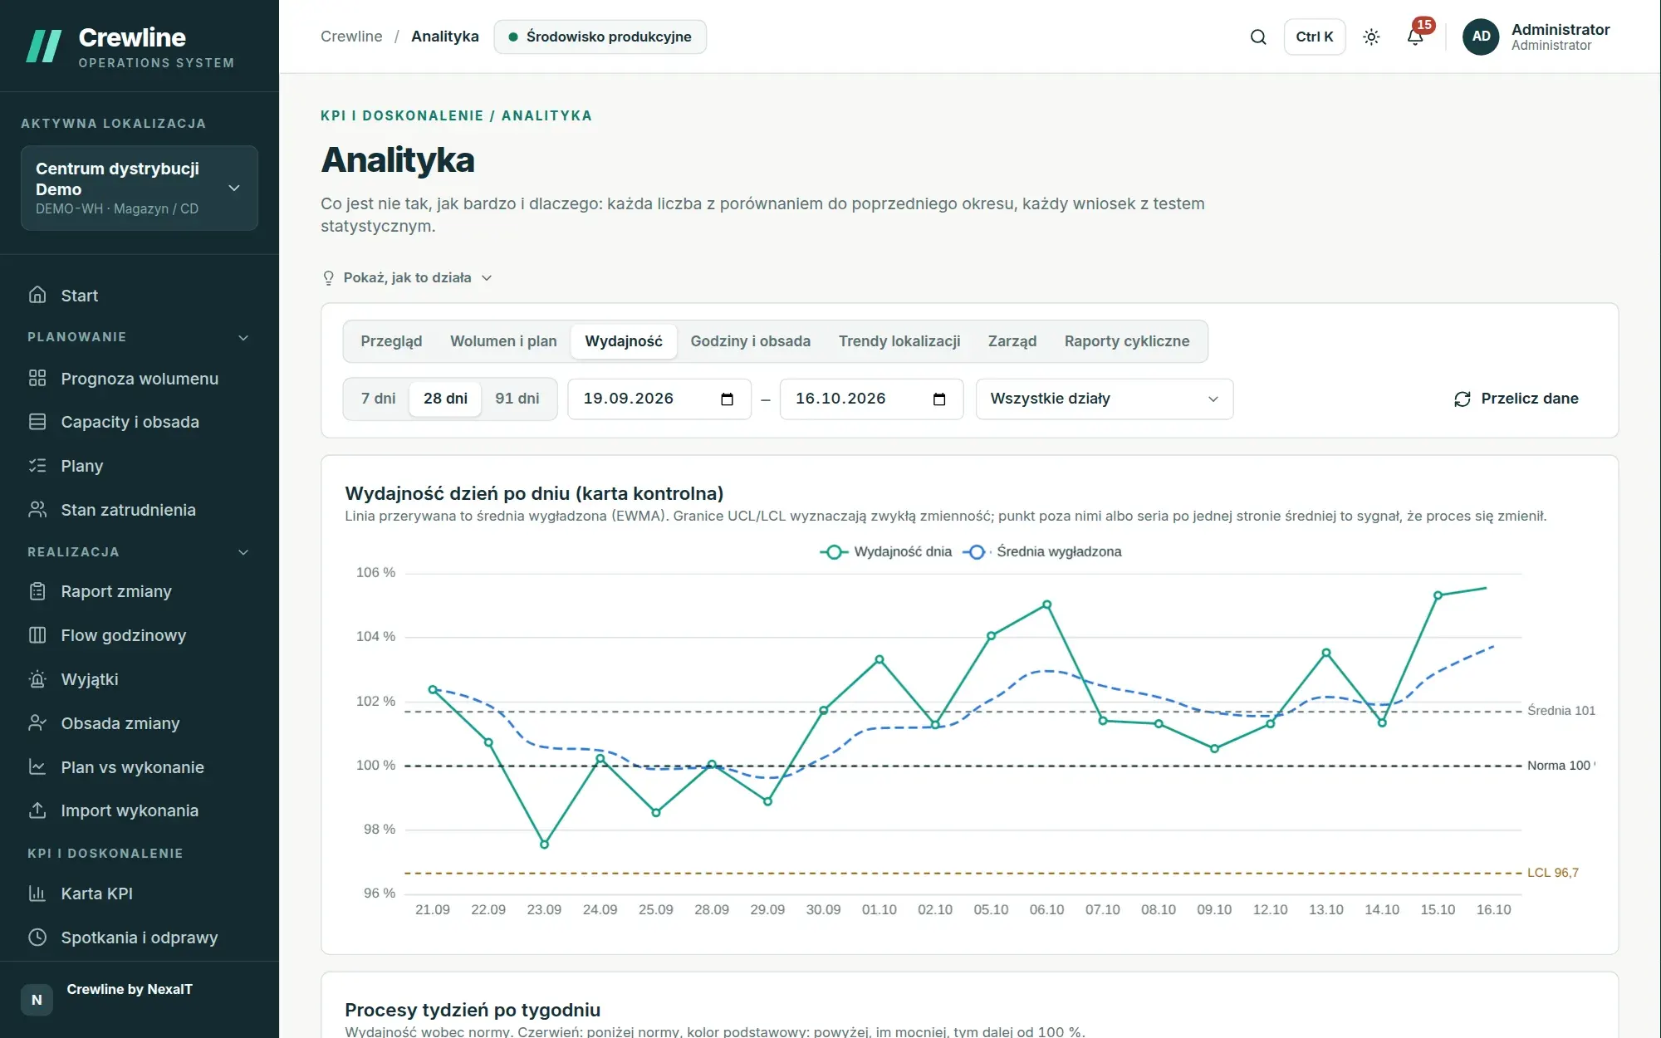This screenshot has height=1038, width=1661.
Task: Select the 28 dni range option
Action: tap(445, 399)
